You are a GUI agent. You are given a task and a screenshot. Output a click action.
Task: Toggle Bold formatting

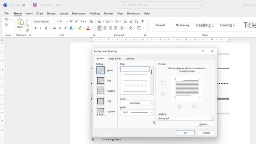click(x=36, y=28)
